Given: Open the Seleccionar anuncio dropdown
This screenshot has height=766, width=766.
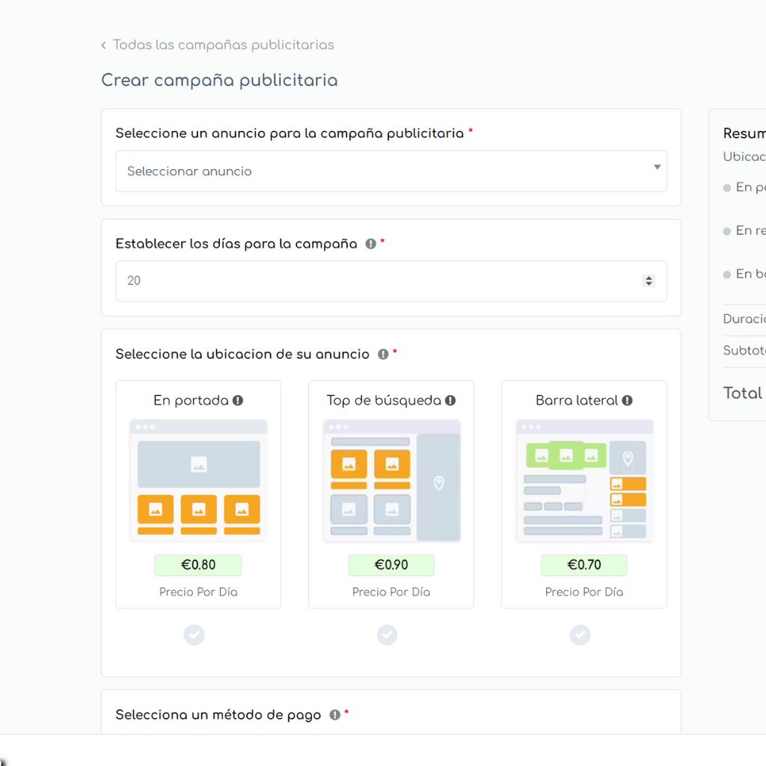Looking at the screenshot, I should (x=390, y=171).
